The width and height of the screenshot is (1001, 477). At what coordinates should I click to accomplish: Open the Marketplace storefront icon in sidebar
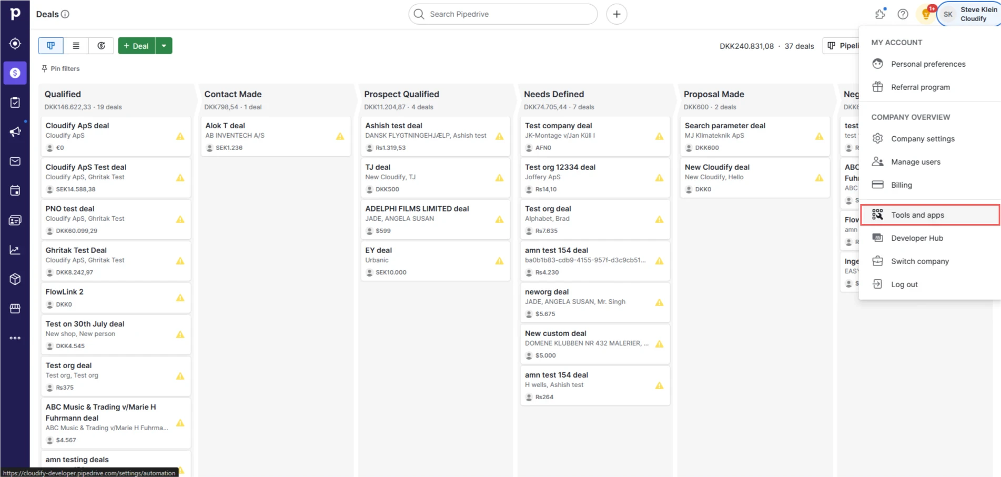(x=15, y=309)
